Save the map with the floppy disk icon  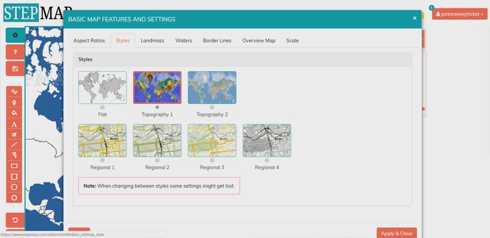15,69
